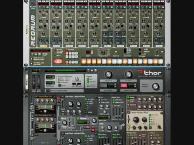194x145 pixels.
Task: Toggle the Thor Shaper on
Action: [x=79, y=118]
